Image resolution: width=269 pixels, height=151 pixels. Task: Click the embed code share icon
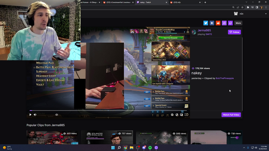point(224,23)
